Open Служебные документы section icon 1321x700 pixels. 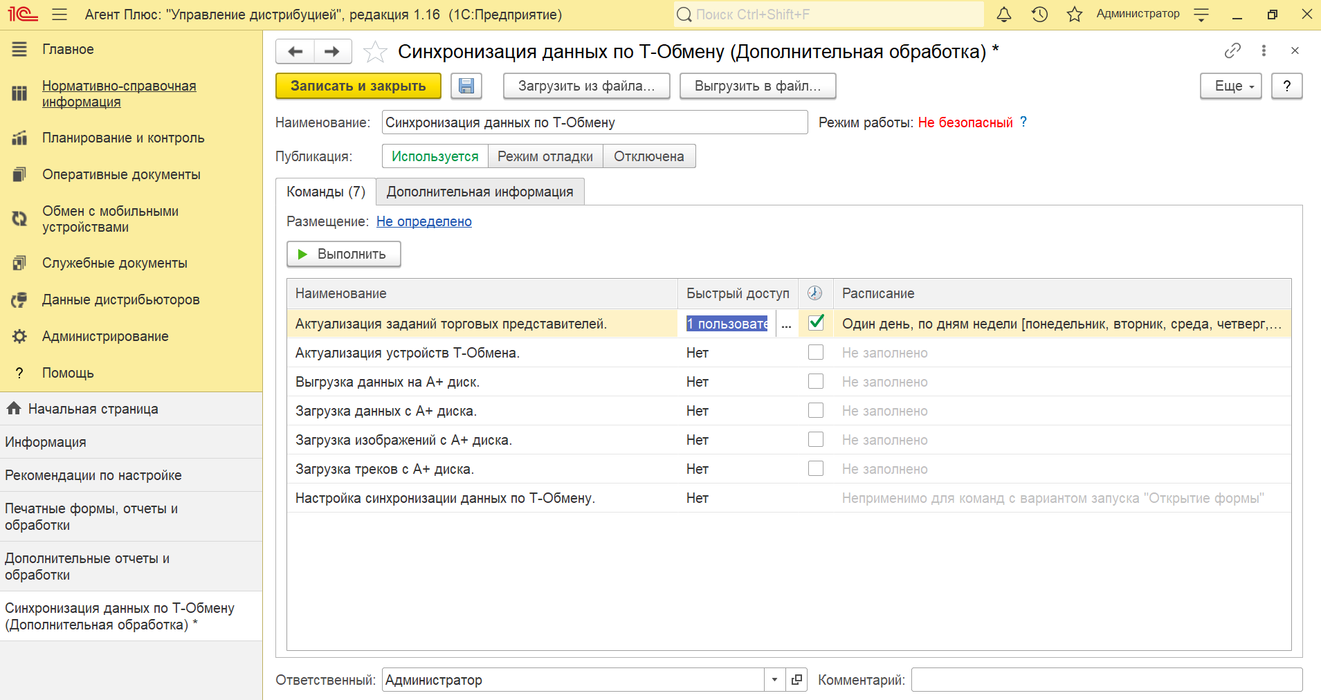click(x=19, y=263)
